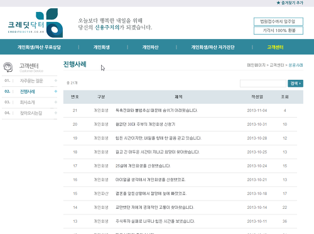Open post 21 about 독촉전화와 불법추심
This screenshot has width=314, height=234.
pyautogui.click(x=156, y=111)
